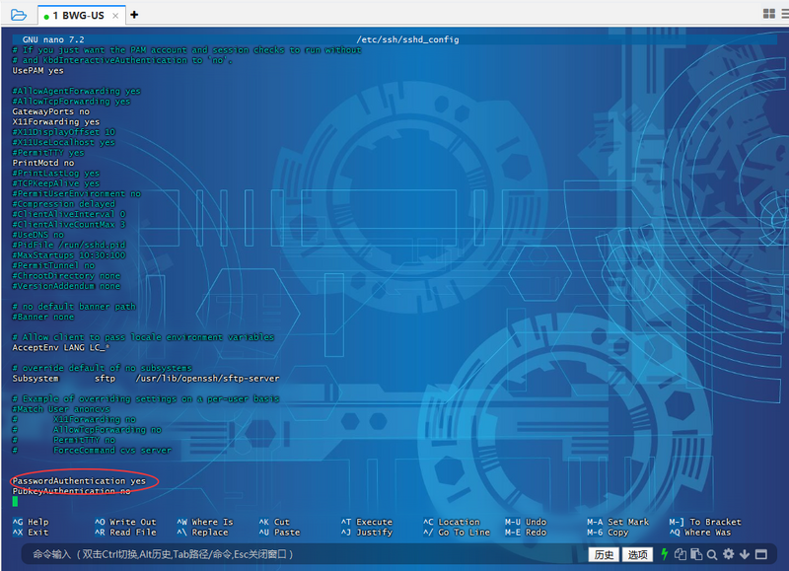Open search using the magnifier icon

tap(712, 553)
